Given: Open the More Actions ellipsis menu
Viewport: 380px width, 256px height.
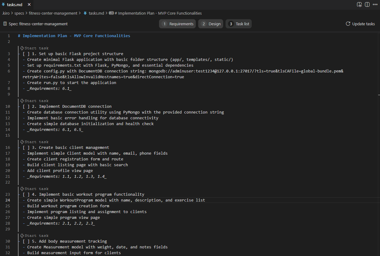Looking at the screenshot, I should (375, 5).
